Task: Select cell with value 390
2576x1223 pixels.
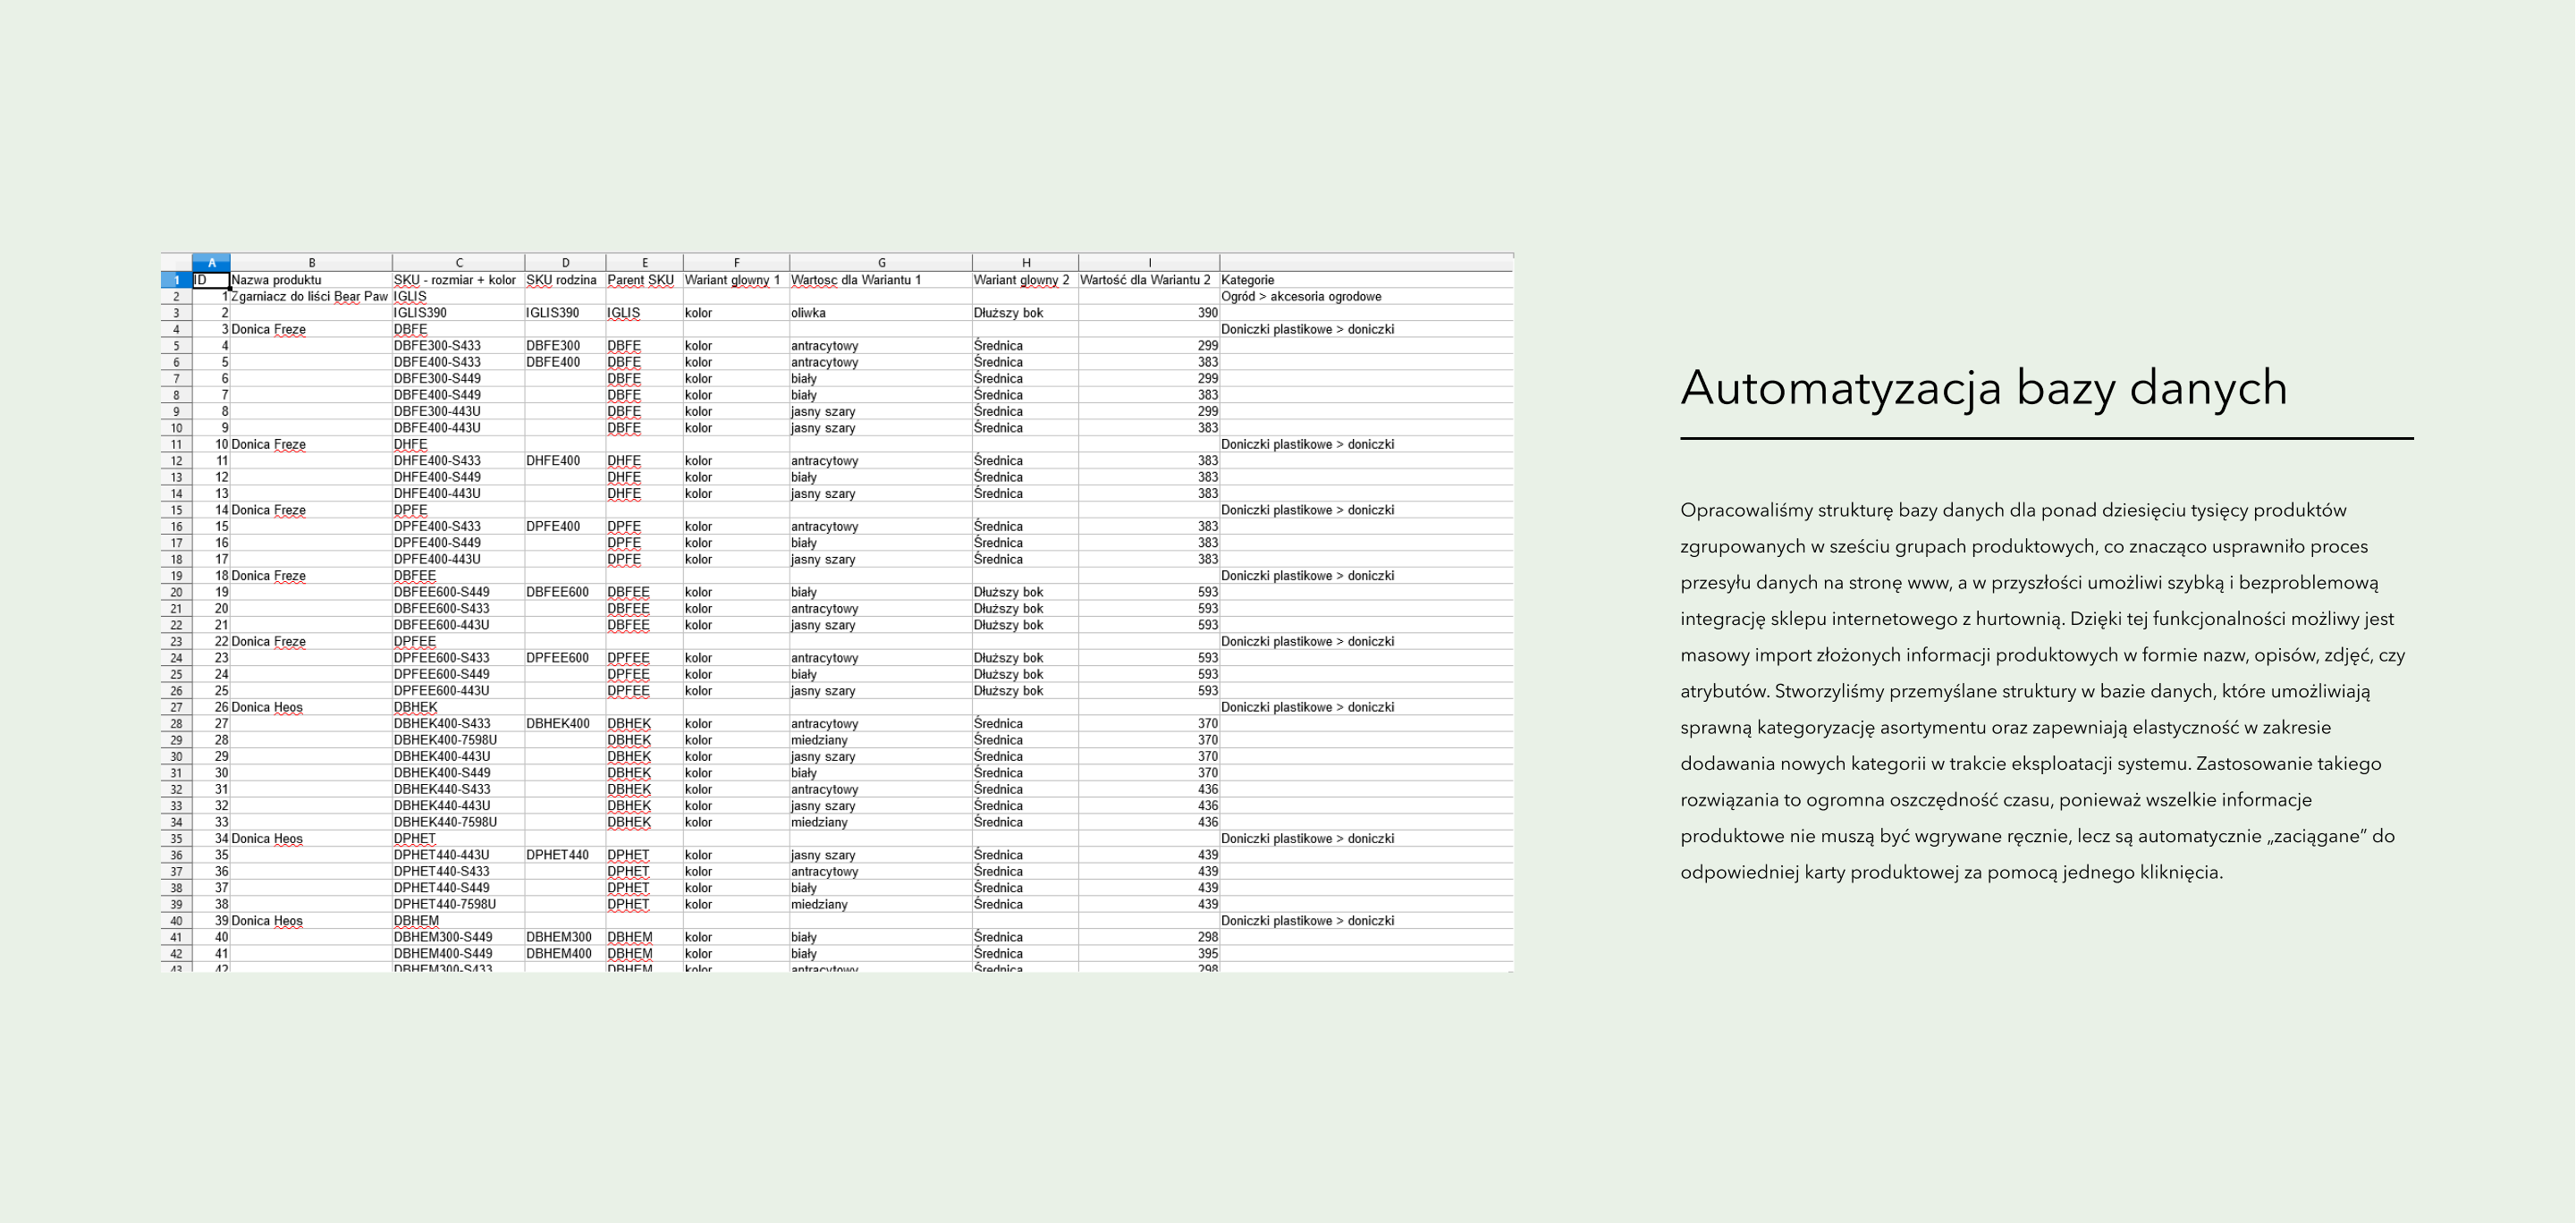Action: point(1207,313)
